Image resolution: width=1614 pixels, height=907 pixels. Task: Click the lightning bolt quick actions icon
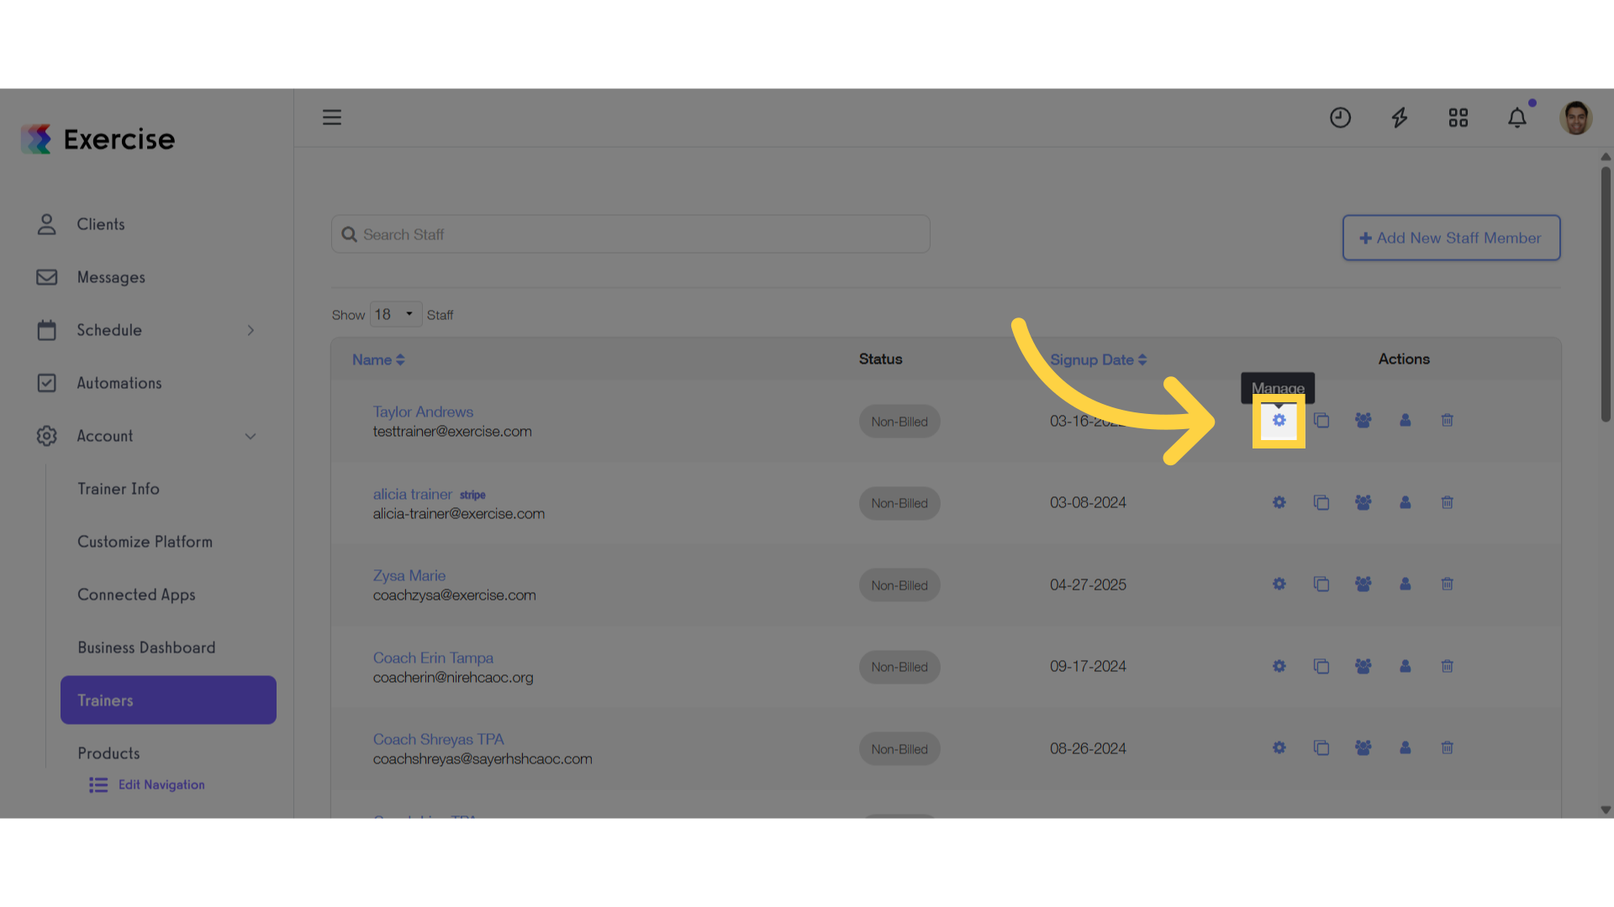1400,118
